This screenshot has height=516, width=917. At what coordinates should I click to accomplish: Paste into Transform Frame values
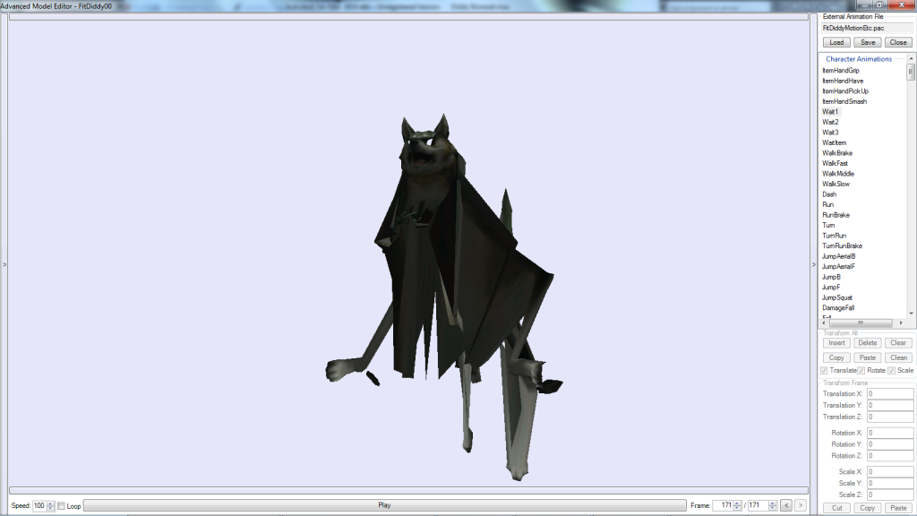click(898, 508)
